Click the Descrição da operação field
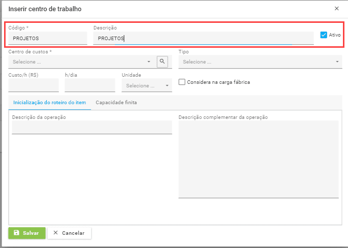348x248 pixels. pos(92,128)
